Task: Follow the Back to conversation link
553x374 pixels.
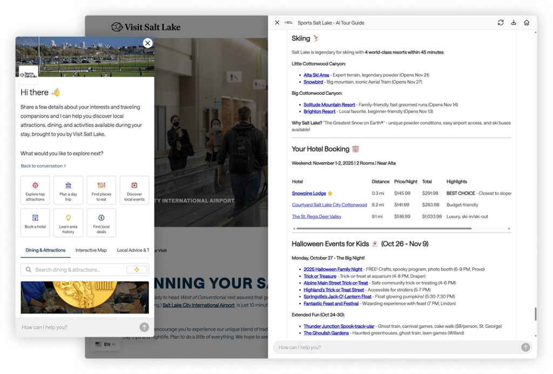Action: [43, 166]
